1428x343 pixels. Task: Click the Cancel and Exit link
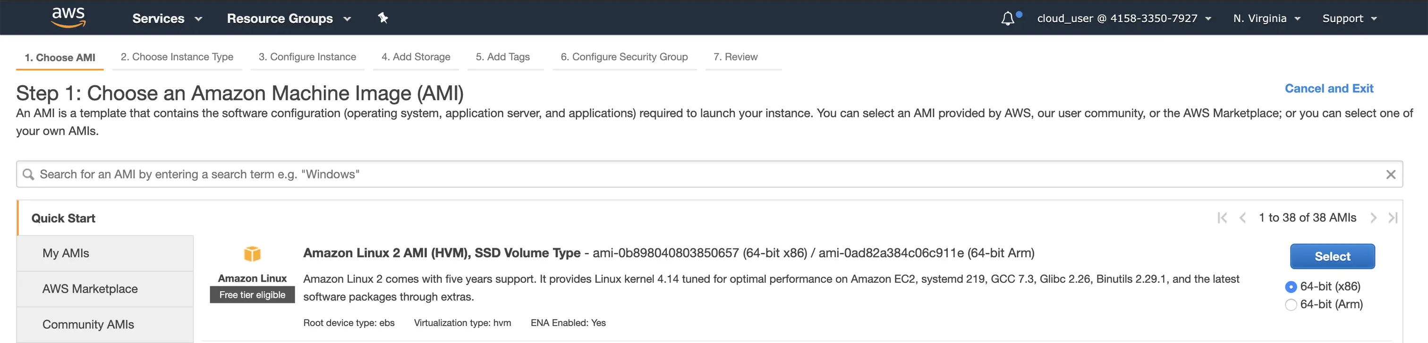point(1328,89)
